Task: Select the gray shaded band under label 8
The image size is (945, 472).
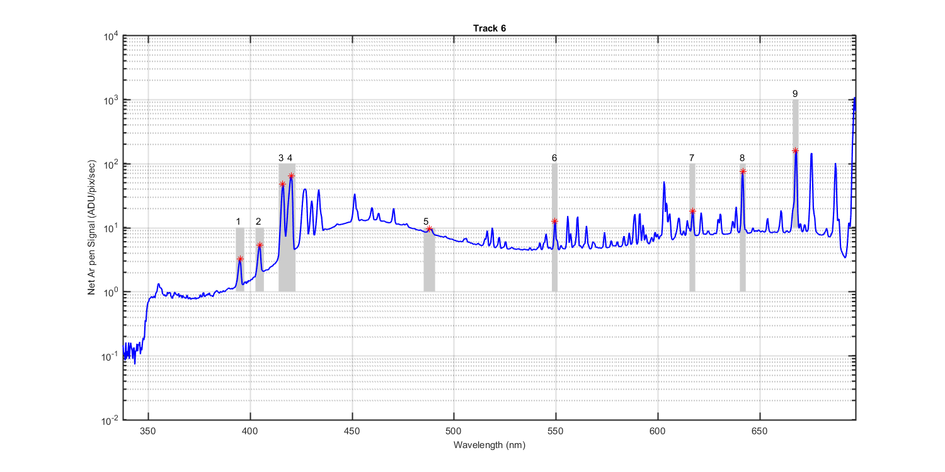Action: [x=743, y=228]
